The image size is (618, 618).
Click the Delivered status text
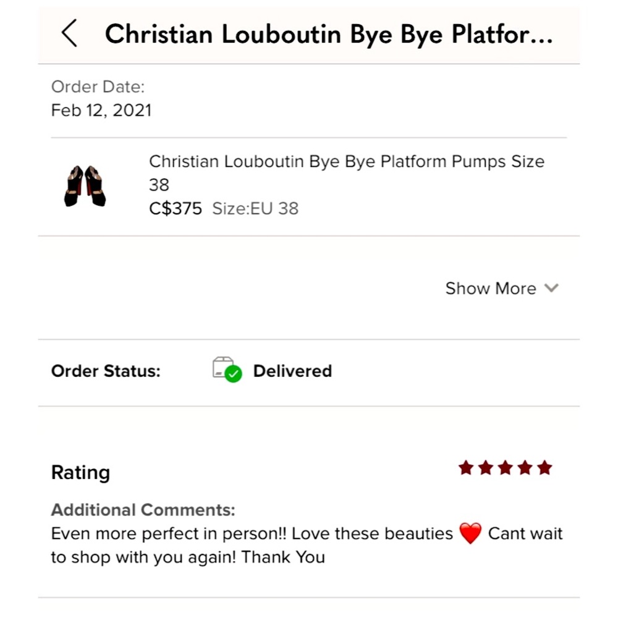[292, 371]
